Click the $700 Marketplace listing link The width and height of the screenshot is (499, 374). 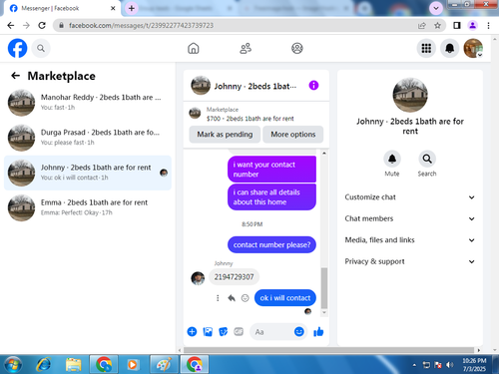[x=249, y=119]
